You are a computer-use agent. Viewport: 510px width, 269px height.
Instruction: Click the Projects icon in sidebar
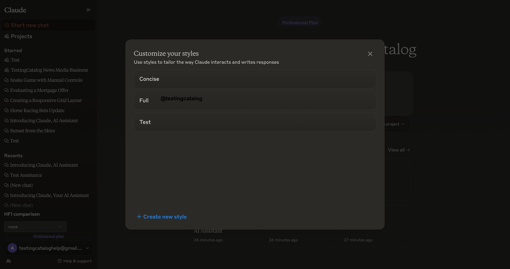coord(7,36)
